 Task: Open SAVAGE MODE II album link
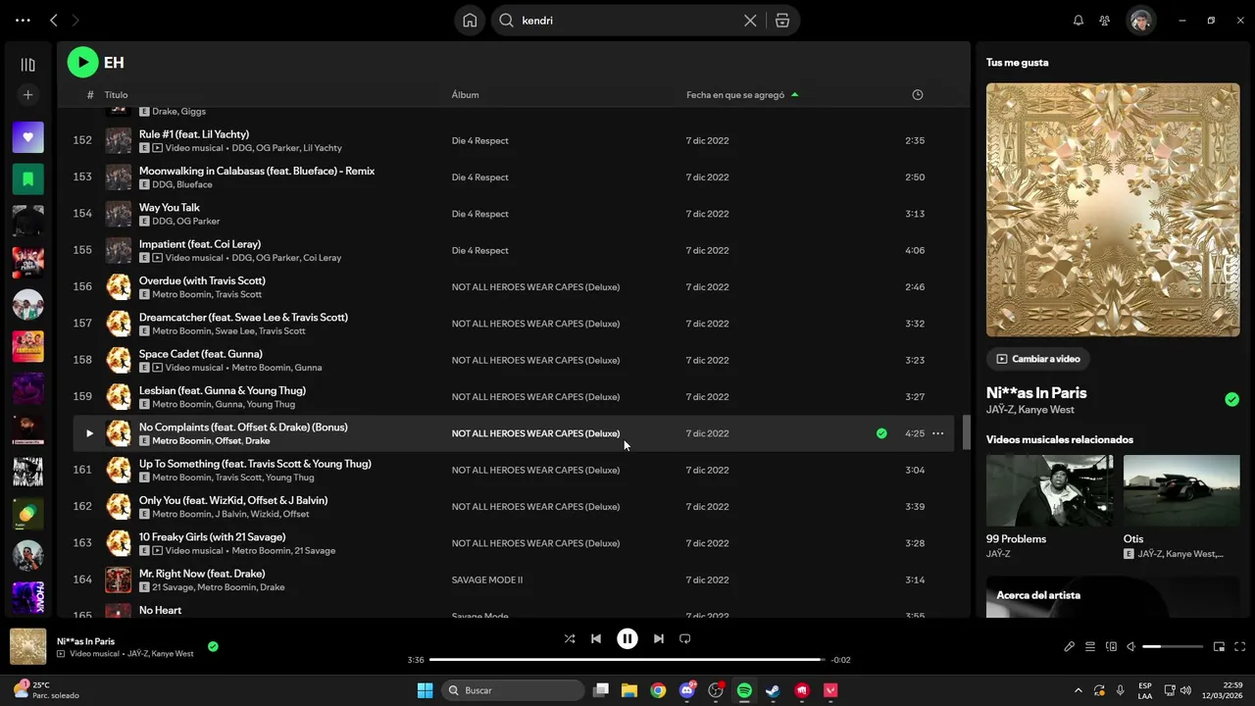tap(487, 580)
